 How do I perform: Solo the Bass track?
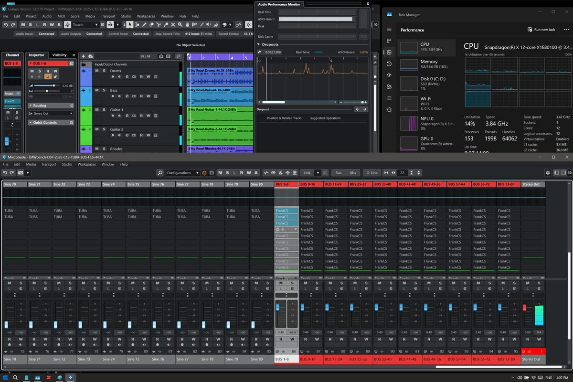[x=104, y=90]
